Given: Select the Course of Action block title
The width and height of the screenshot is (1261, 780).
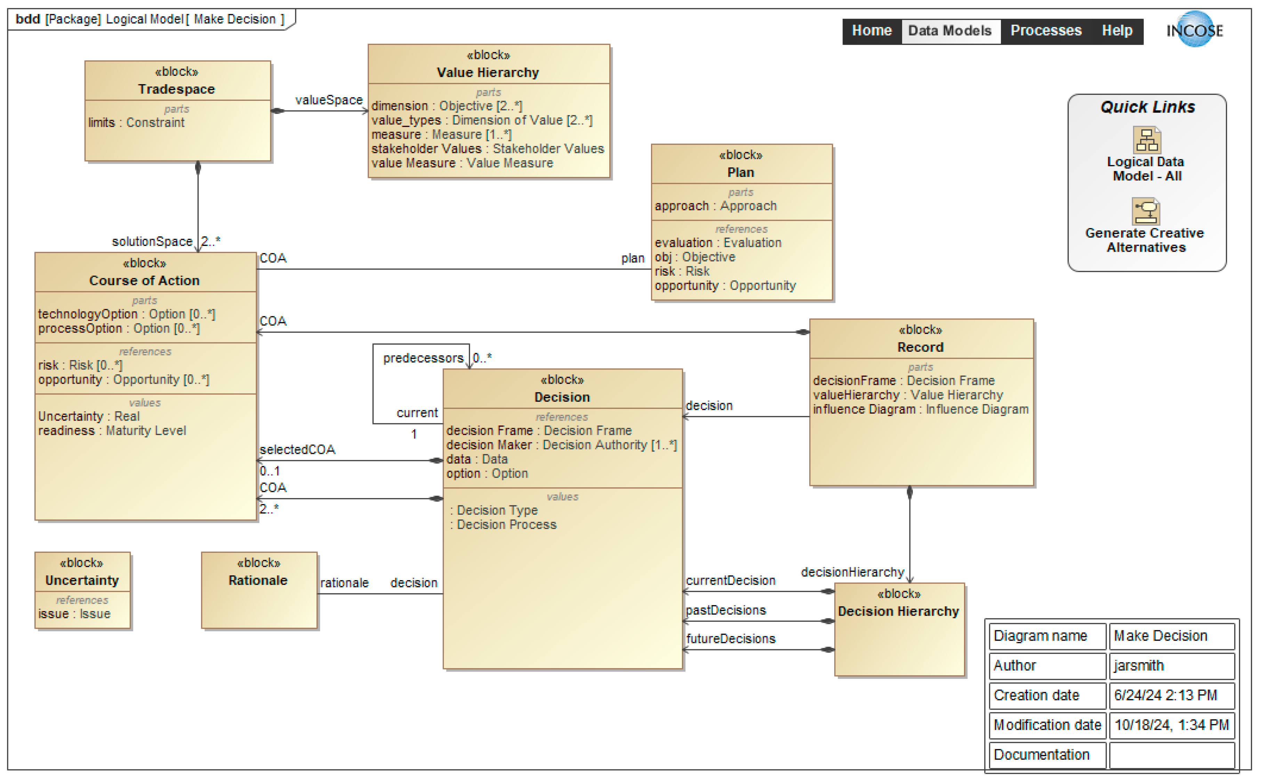Looking at the screenshot, I should tap(144, 280).
